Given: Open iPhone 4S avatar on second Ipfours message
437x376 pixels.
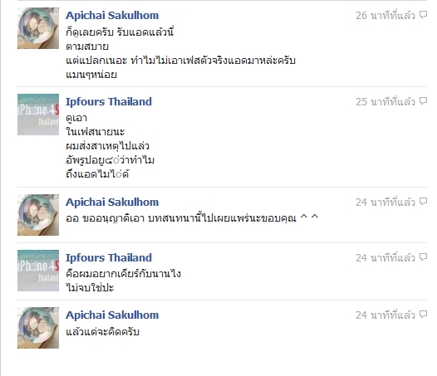Looking at the screenshot, I should click(38, 271).
